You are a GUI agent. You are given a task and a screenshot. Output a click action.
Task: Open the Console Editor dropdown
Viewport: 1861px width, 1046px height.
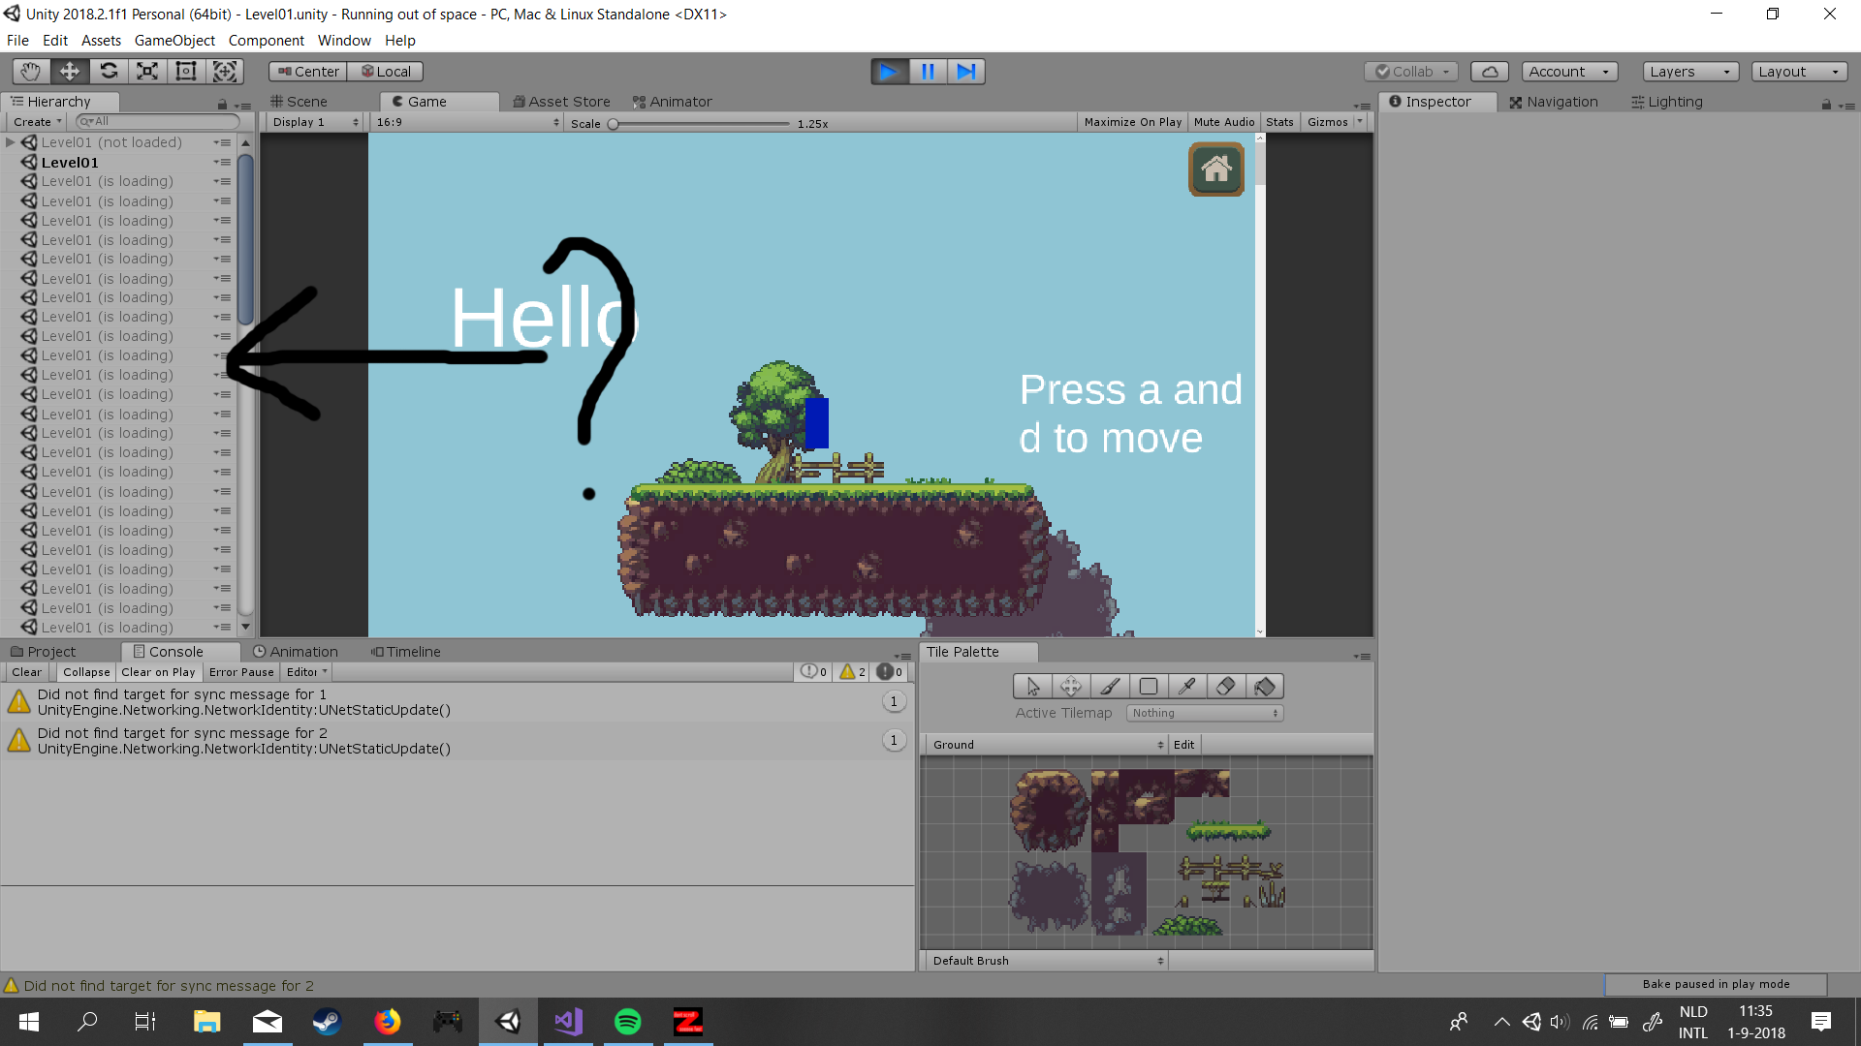(x=306, y=672)
